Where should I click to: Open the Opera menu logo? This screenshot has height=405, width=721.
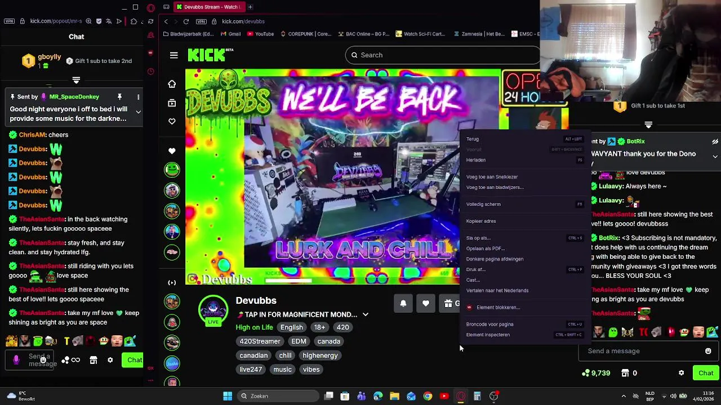pos(150,7)
